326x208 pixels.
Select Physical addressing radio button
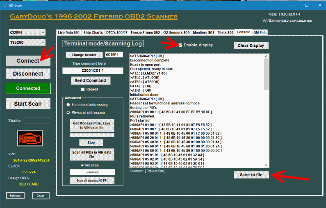click(x=68, y=112)
